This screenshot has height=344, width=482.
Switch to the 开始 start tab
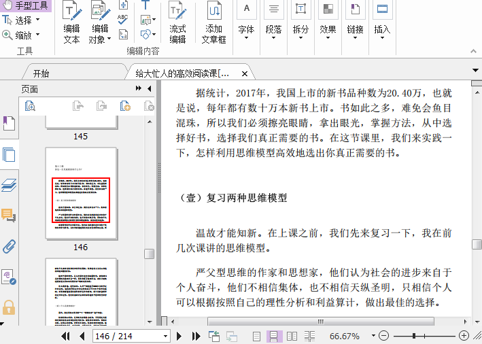[x=41, y=73]
